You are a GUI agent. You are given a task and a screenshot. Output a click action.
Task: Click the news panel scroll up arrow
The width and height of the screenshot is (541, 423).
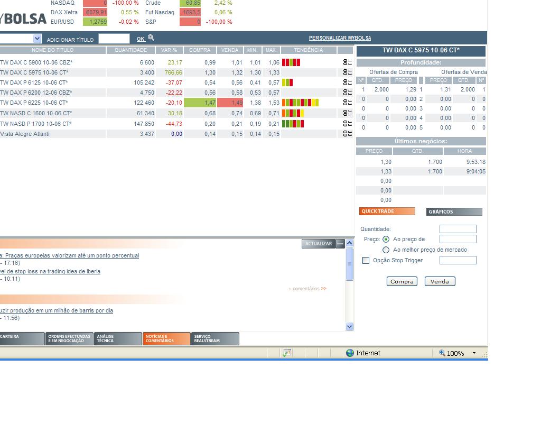tap(350, 243)
